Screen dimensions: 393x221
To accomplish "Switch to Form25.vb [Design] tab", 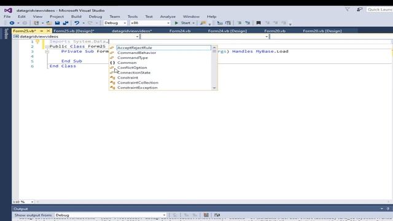I will click(x=74, y=31).
